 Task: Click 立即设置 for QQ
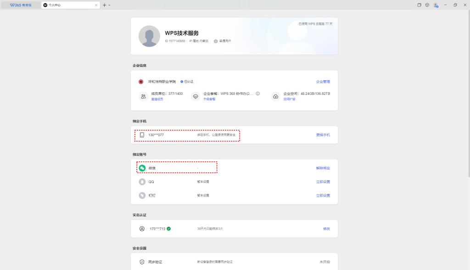(323, 182)
